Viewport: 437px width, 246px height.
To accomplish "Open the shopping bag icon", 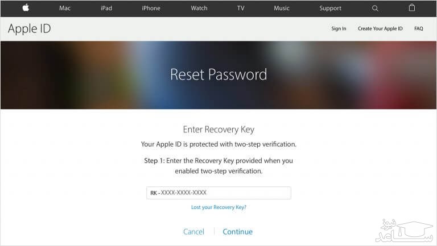I will [x=411, y=8].
